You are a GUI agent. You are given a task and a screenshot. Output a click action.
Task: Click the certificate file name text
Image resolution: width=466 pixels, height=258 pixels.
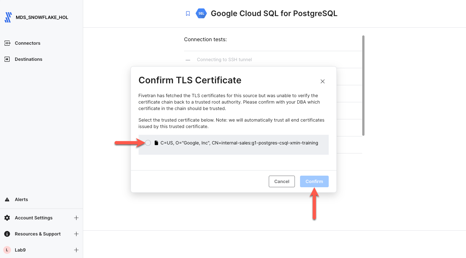(239, 143)
